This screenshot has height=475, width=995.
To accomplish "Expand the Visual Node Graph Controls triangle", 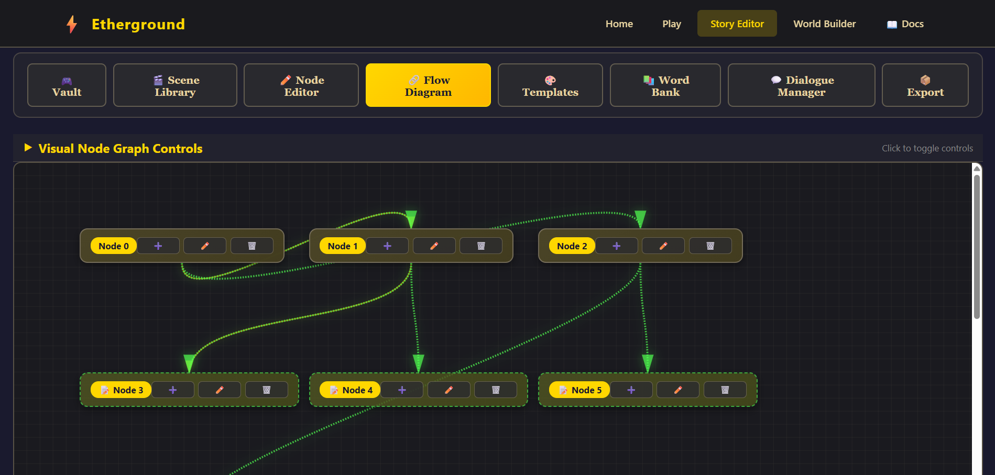I will pyautogui.click(x=28, y=148).
